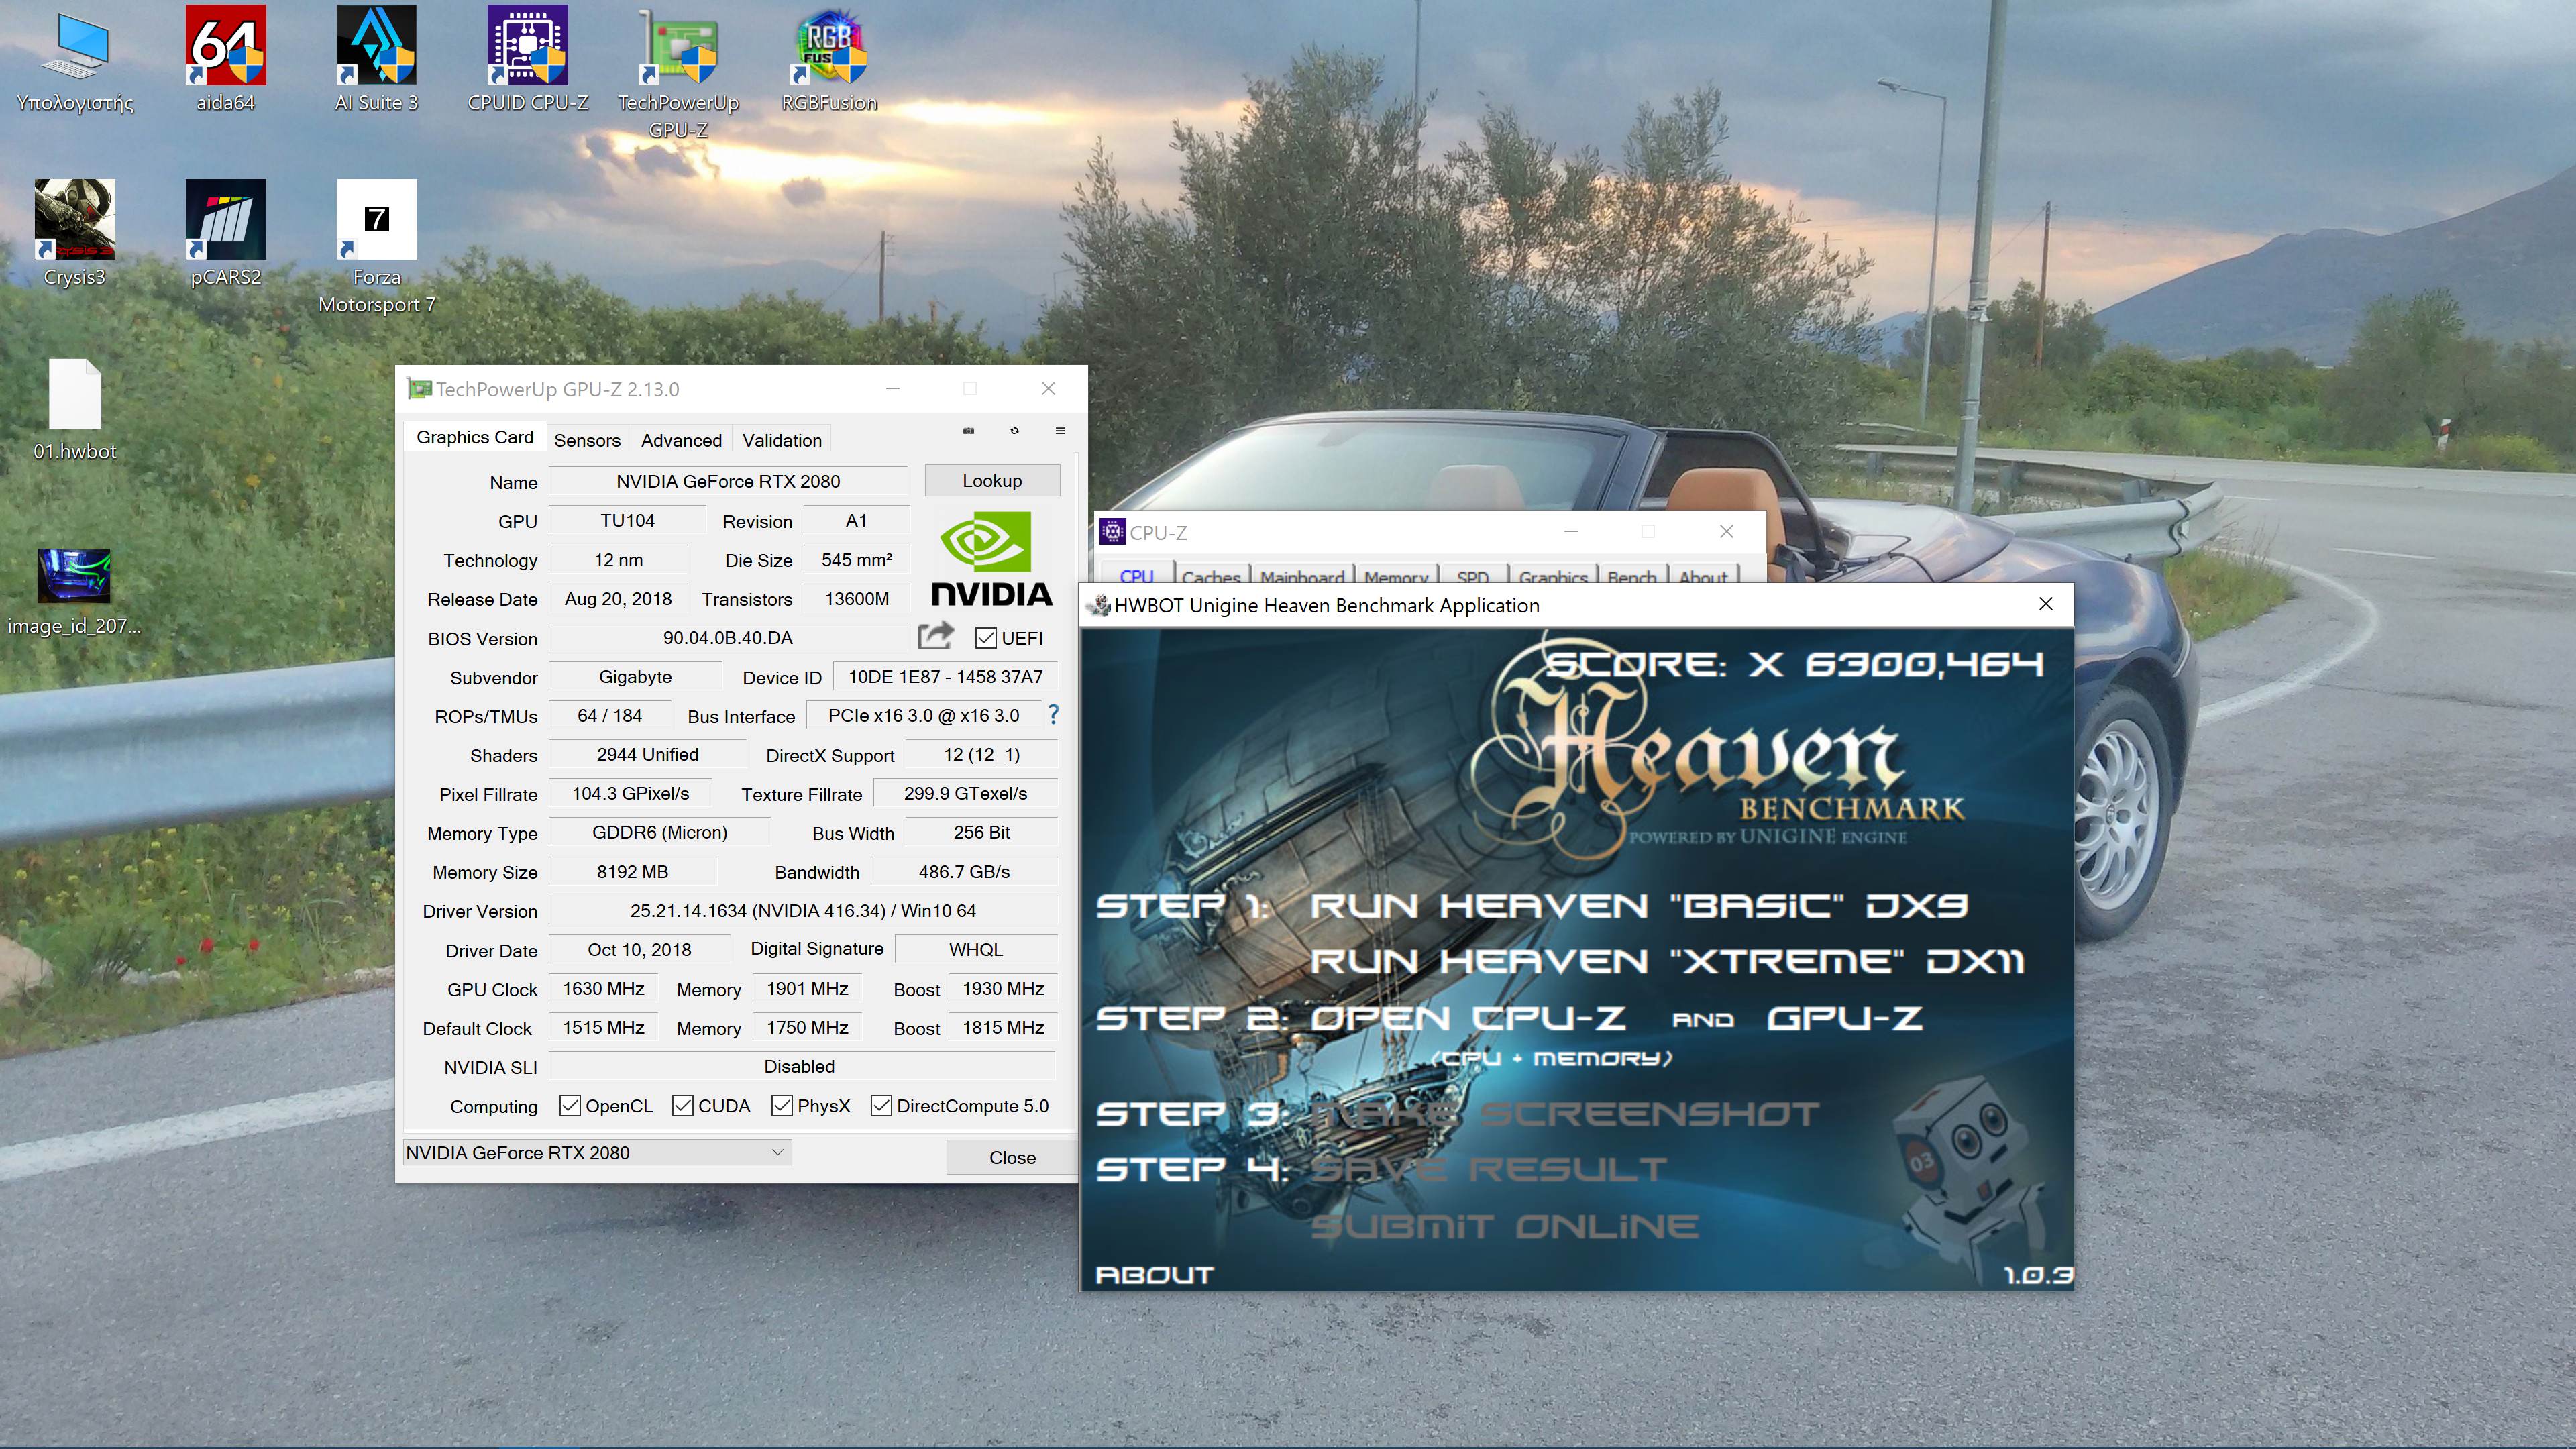
Task: Select the Bench tab in CPU-Z
Action: [x=1632, y=575]
